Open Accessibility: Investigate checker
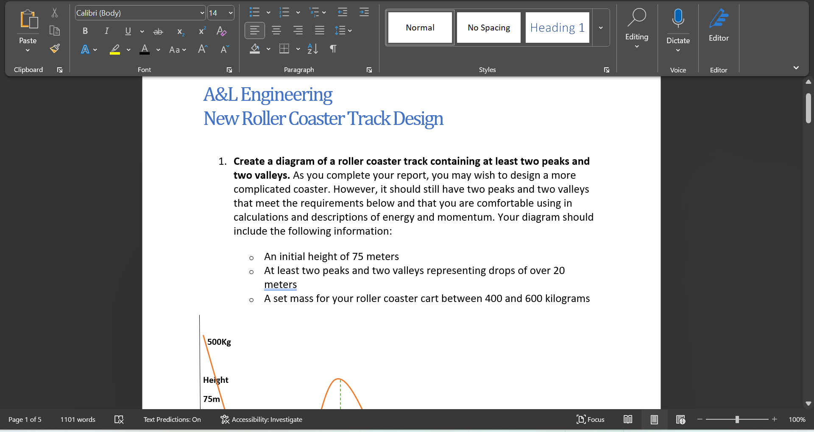814x432 pixels. pos(261,419)
